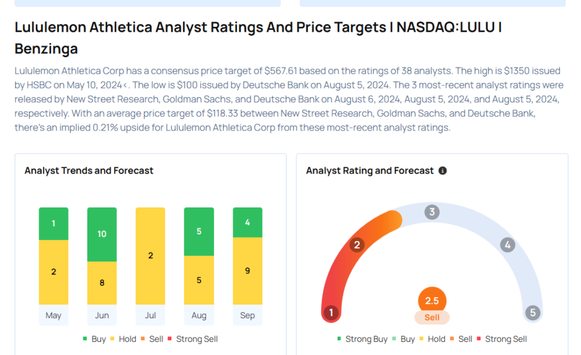Click the Analyst Trends and Forecast heading

89,171
